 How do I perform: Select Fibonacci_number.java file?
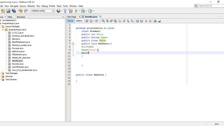coord(22,45)
